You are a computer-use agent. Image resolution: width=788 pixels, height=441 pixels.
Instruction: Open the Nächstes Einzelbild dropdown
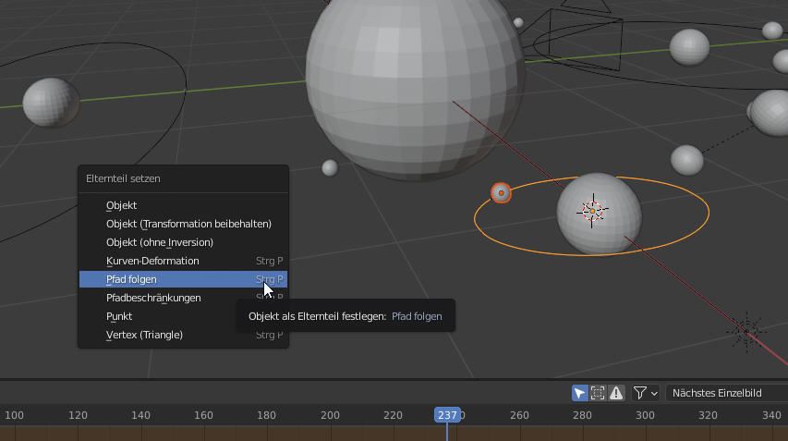pyautogui.click(x=727, y=393)
